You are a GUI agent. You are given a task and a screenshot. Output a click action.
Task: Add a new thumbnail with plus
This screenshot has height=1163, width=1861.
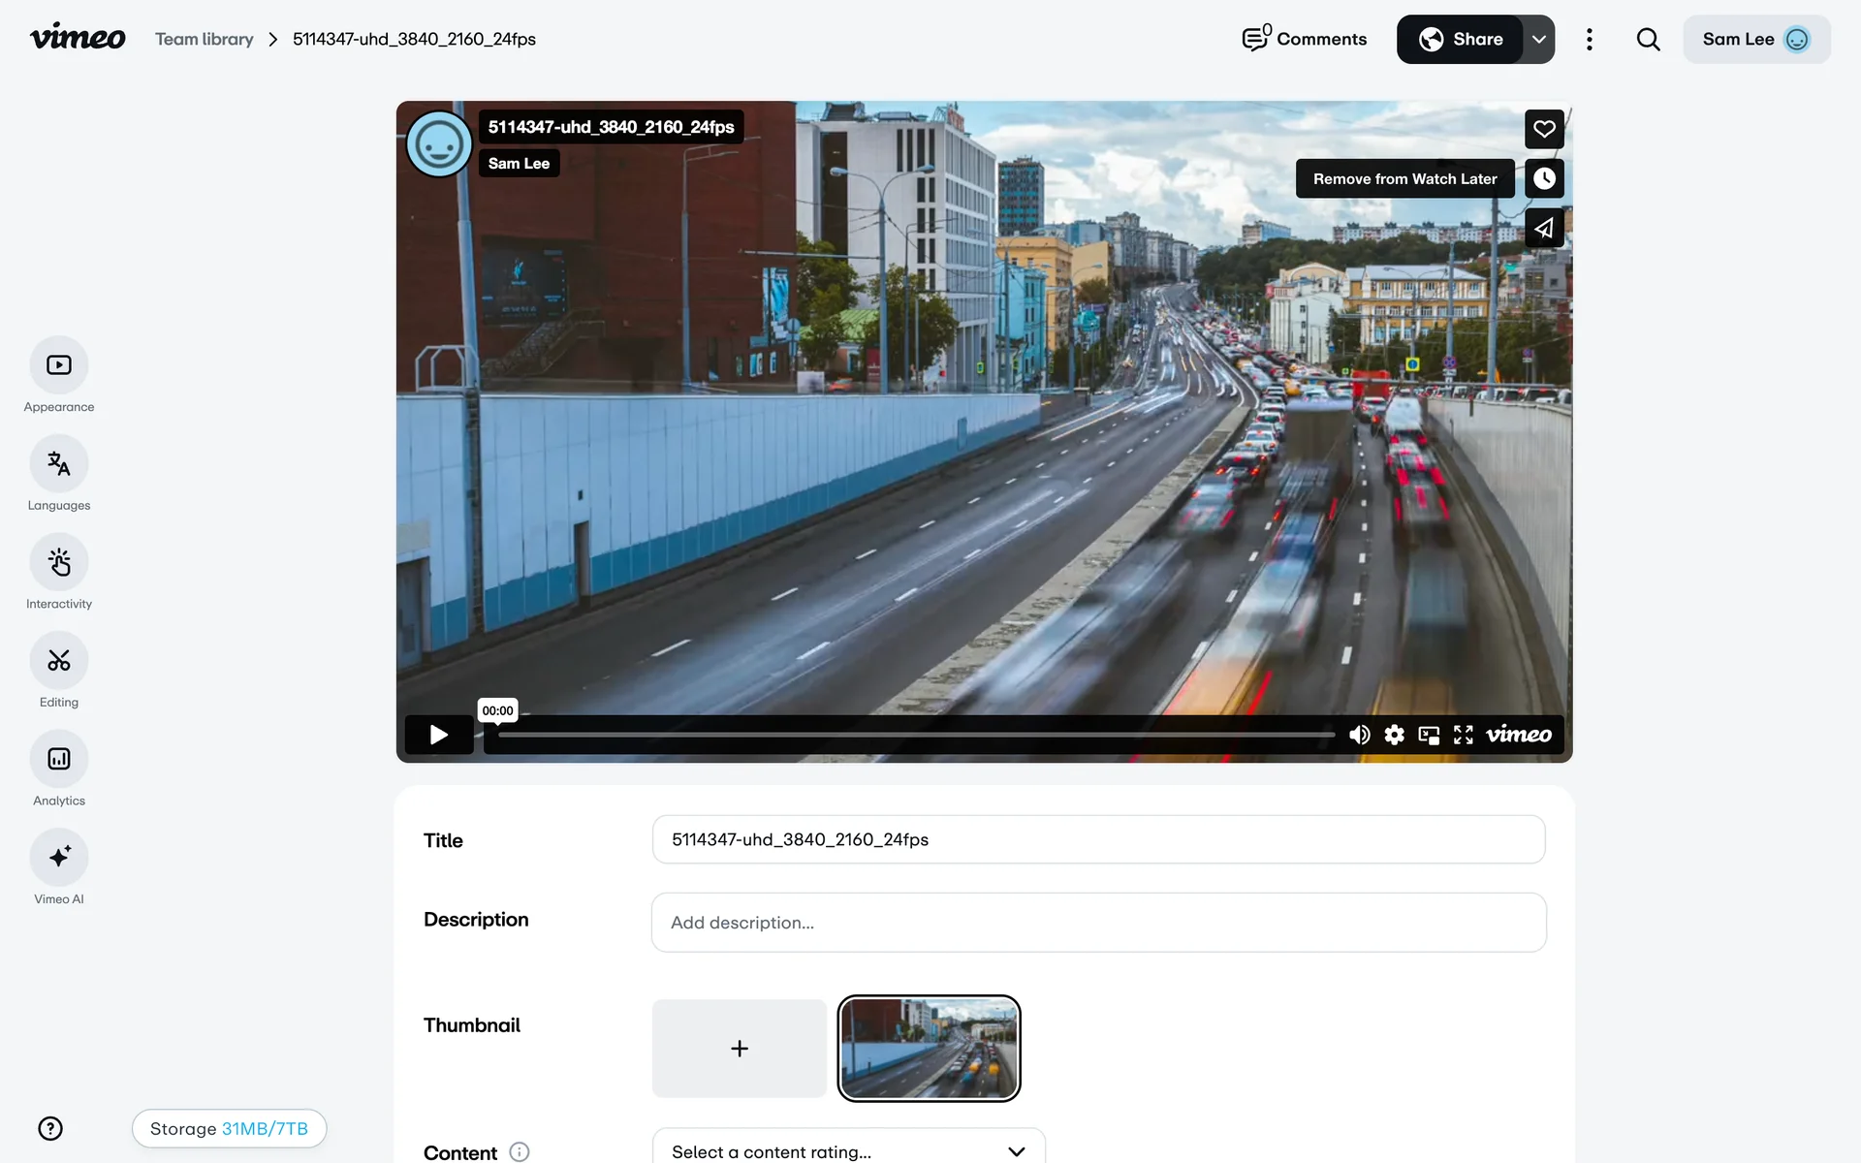point(739,1049)
